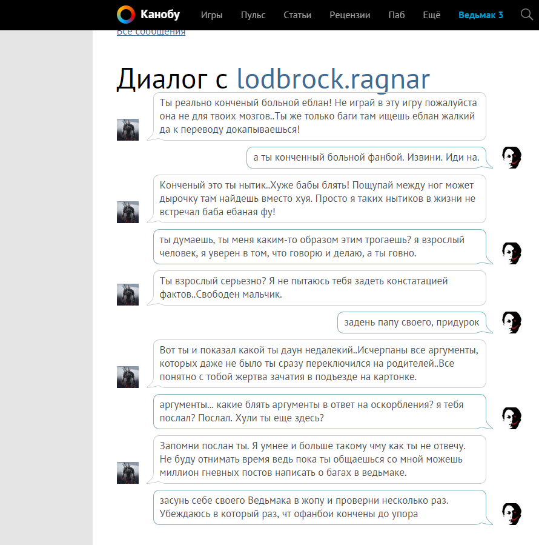Open the Ведьмак 3 highlighted link

pyautogui.click(x=481, y=15)
